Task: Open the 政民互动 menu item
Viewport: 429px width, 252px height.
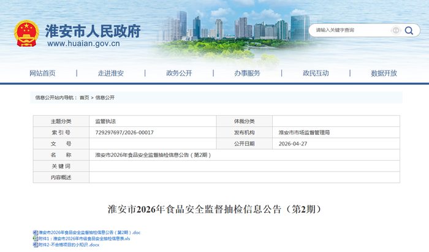Action: 316,74
